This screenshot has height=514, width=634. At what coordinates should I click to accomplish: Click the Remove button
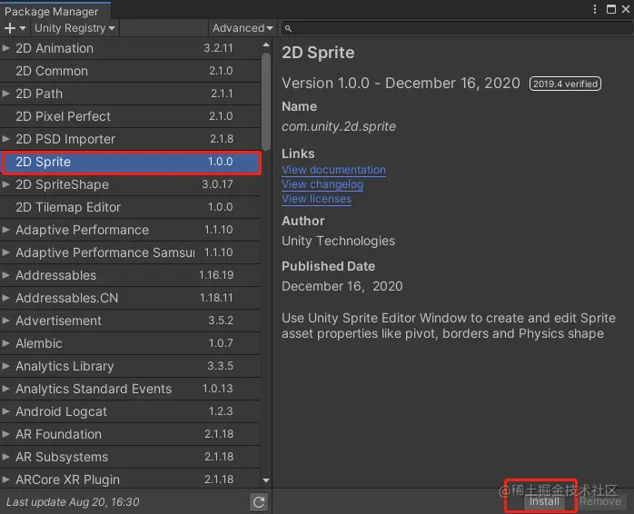600,501
